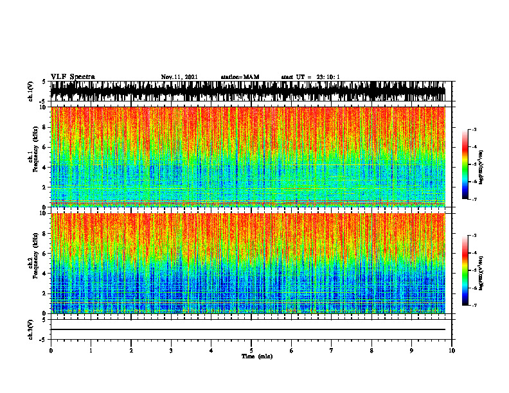Click the time axis tick label "7"
Image resolution: width=509 pixels, height=393 pixels.
(332, 351)
